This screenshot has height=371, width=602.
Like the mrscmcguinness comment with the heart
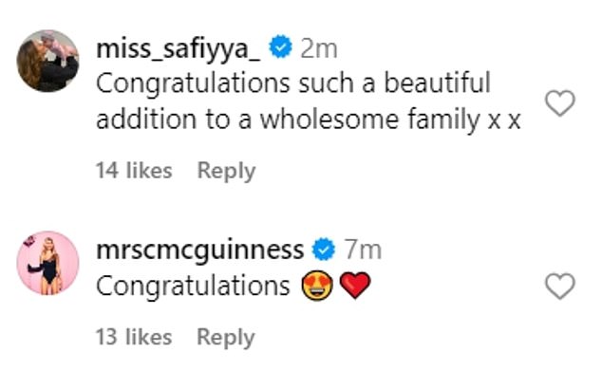coord(560,286)
